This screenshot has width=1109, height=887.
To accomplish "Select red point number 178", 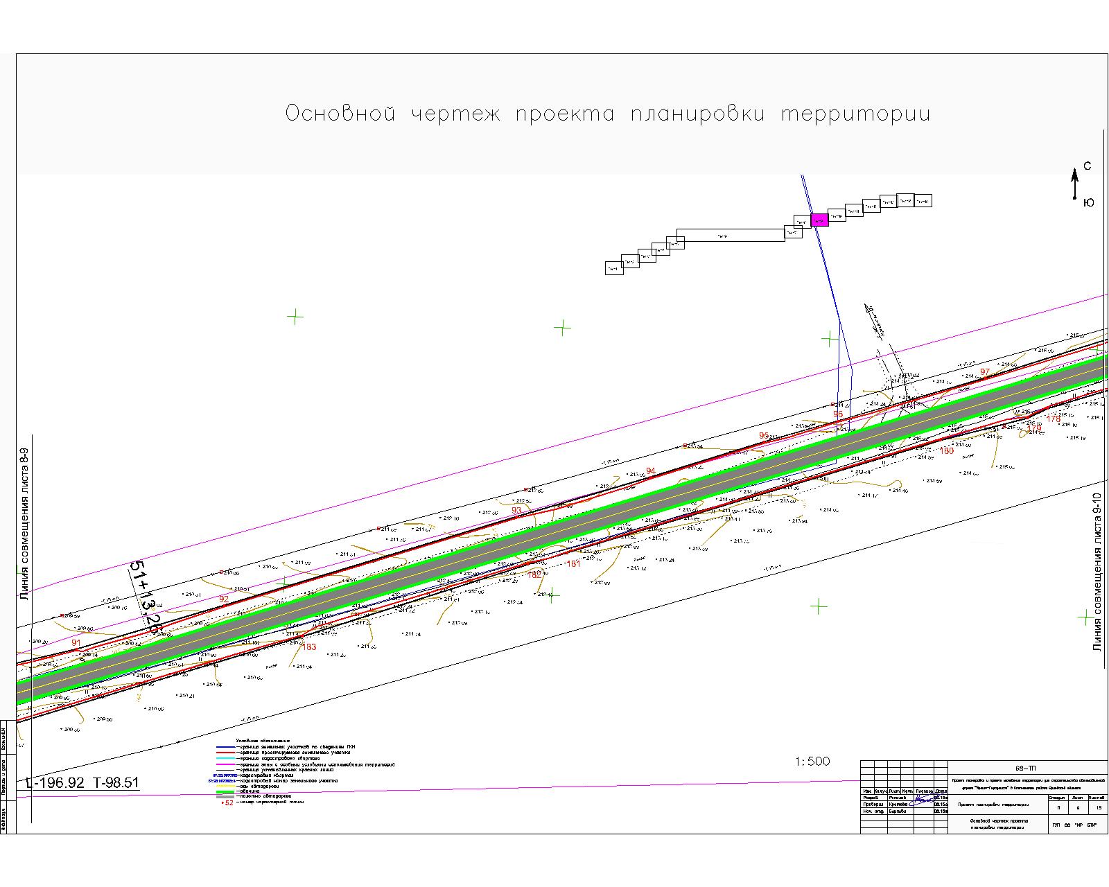I will pyautogui.click(x=1054, y=419).
